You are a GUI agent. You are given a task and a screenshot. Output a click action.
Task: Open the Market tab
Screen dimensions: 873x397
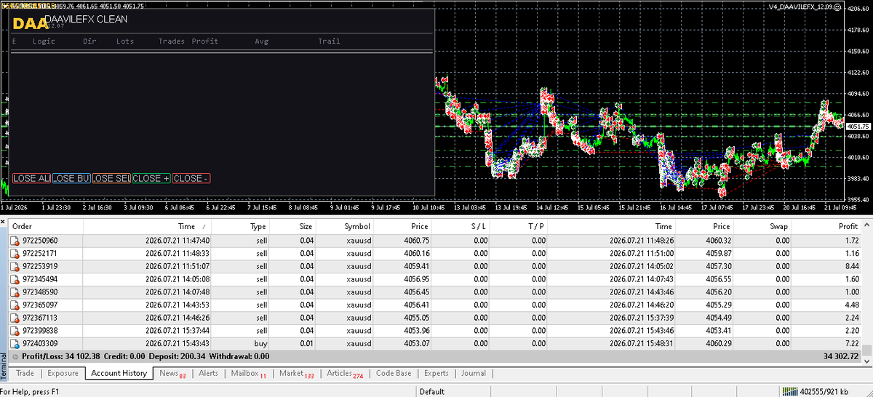[296, 374]
